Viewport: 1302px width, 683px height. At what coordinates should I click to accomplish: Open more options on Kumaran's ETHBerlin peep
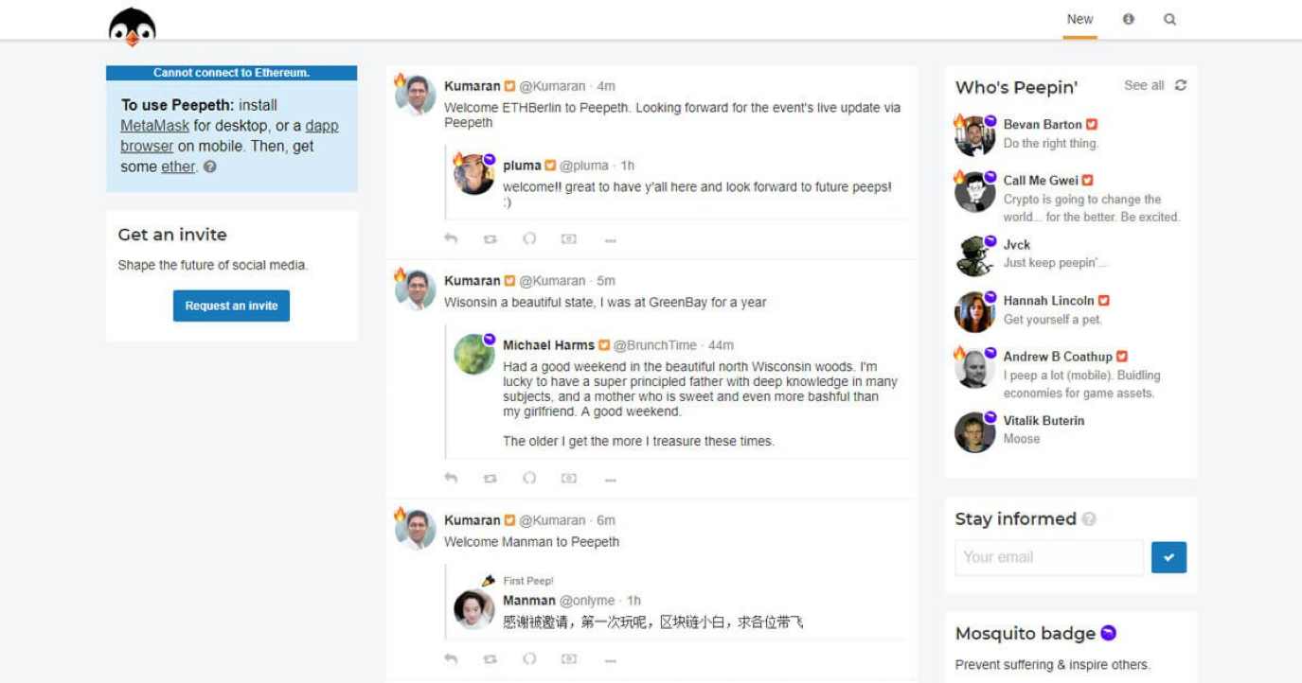click(610, 240)
